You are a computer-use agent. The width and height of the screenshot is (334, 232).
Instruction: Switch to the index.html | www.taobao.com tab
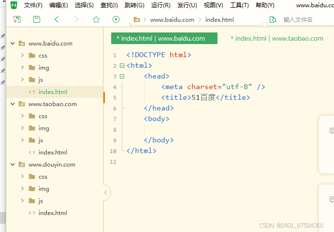pyautogui.click(x=276, y=38)
